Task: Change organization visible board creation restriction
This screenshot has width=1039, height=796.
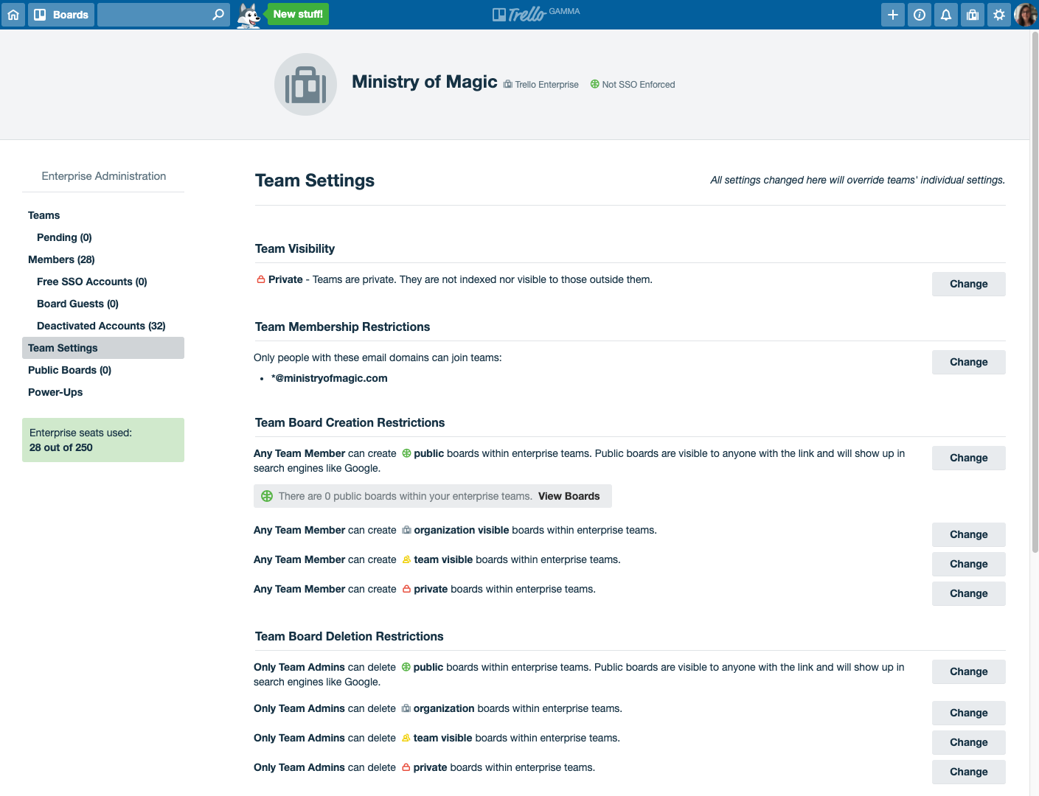Action: point(969,534)
